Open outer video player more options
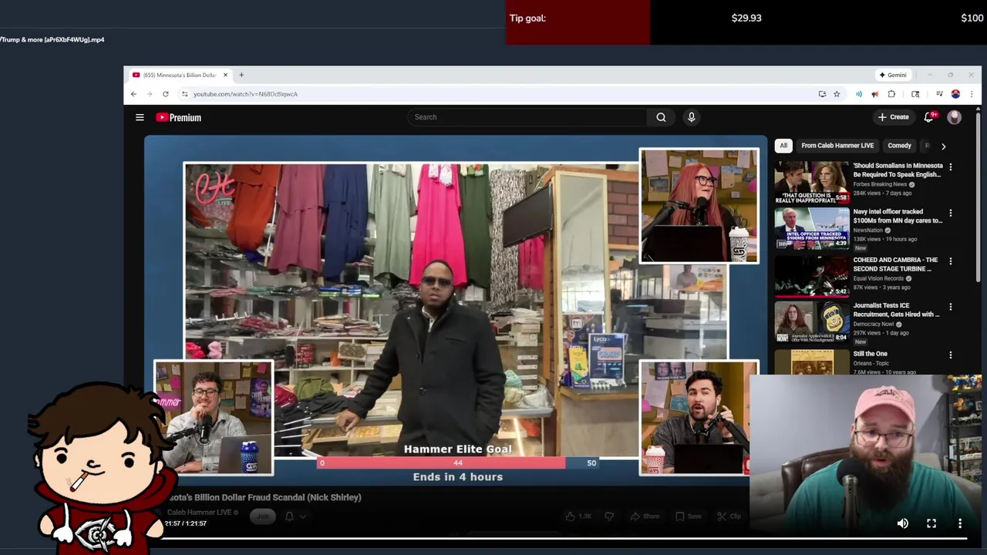Screen dimensions: 987x555 (x=960, y=523)
